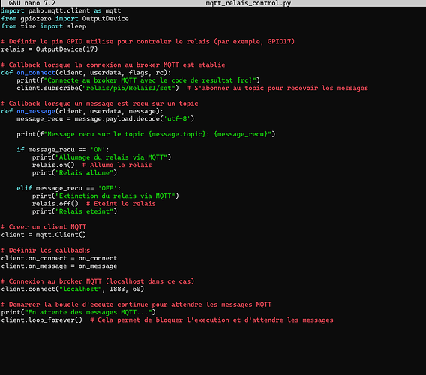The width and height of the screenshot is (426, 375).
Task: Click the 'def on_connect' function definition
Action: pyautogui.click(x=86, y=73)
